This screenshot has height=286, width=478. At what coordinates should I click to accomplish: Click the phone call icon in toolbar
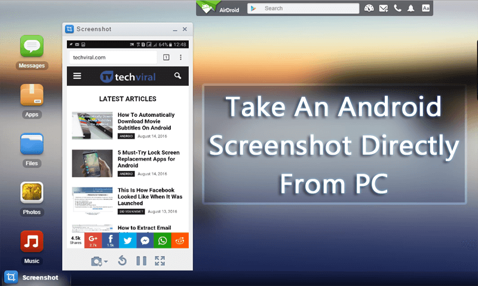397,8
